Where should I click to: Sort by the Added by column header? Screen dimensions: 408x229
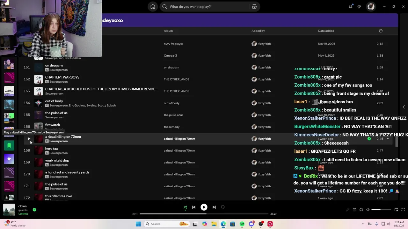(x=258, y=31)
